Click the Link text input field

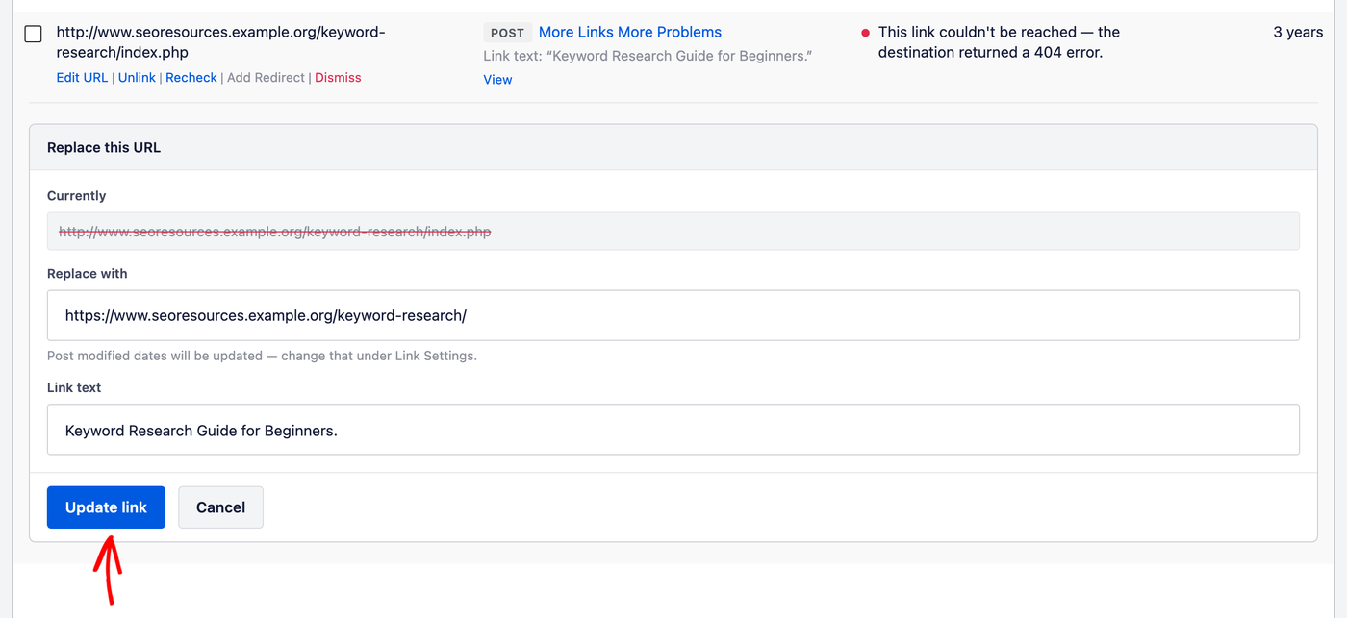point(673,430)
